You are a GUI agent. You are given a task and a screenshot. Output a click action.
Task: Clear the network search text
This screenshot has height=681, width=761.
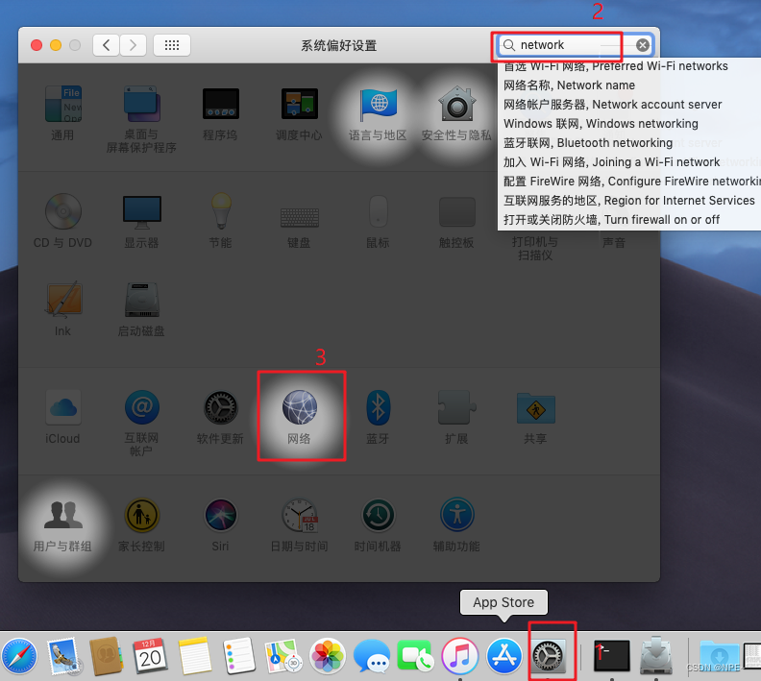coord(643,45)
